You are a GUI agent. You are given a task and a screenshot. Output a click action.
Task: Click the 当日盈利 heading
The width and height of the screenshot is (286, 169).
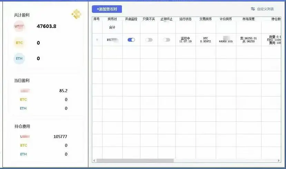click(x=22, y=81)
